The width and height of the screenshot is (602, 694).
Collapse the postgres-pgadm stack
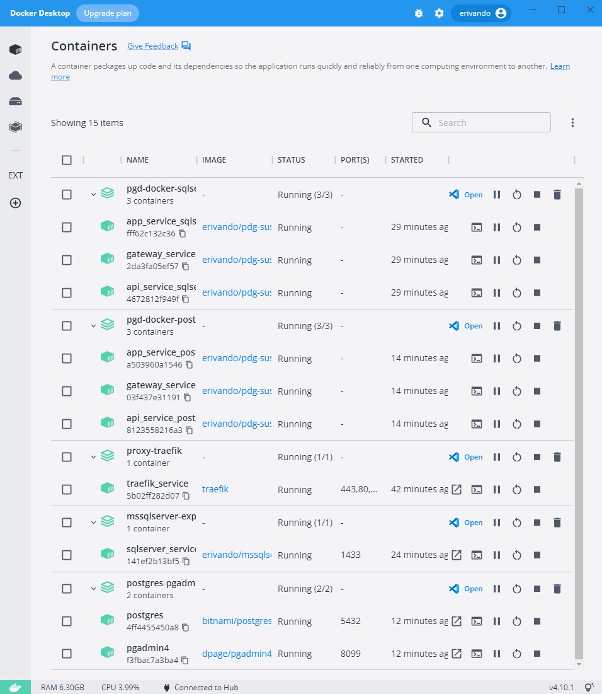[x=93, y=589]
